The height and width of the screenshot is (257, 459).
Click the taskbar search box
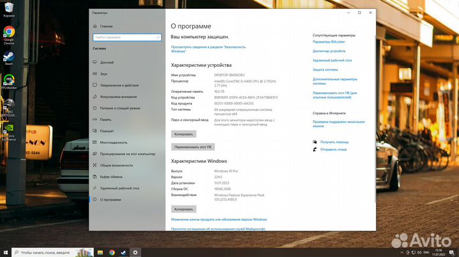pyautogui.click(x=53, y=253)
